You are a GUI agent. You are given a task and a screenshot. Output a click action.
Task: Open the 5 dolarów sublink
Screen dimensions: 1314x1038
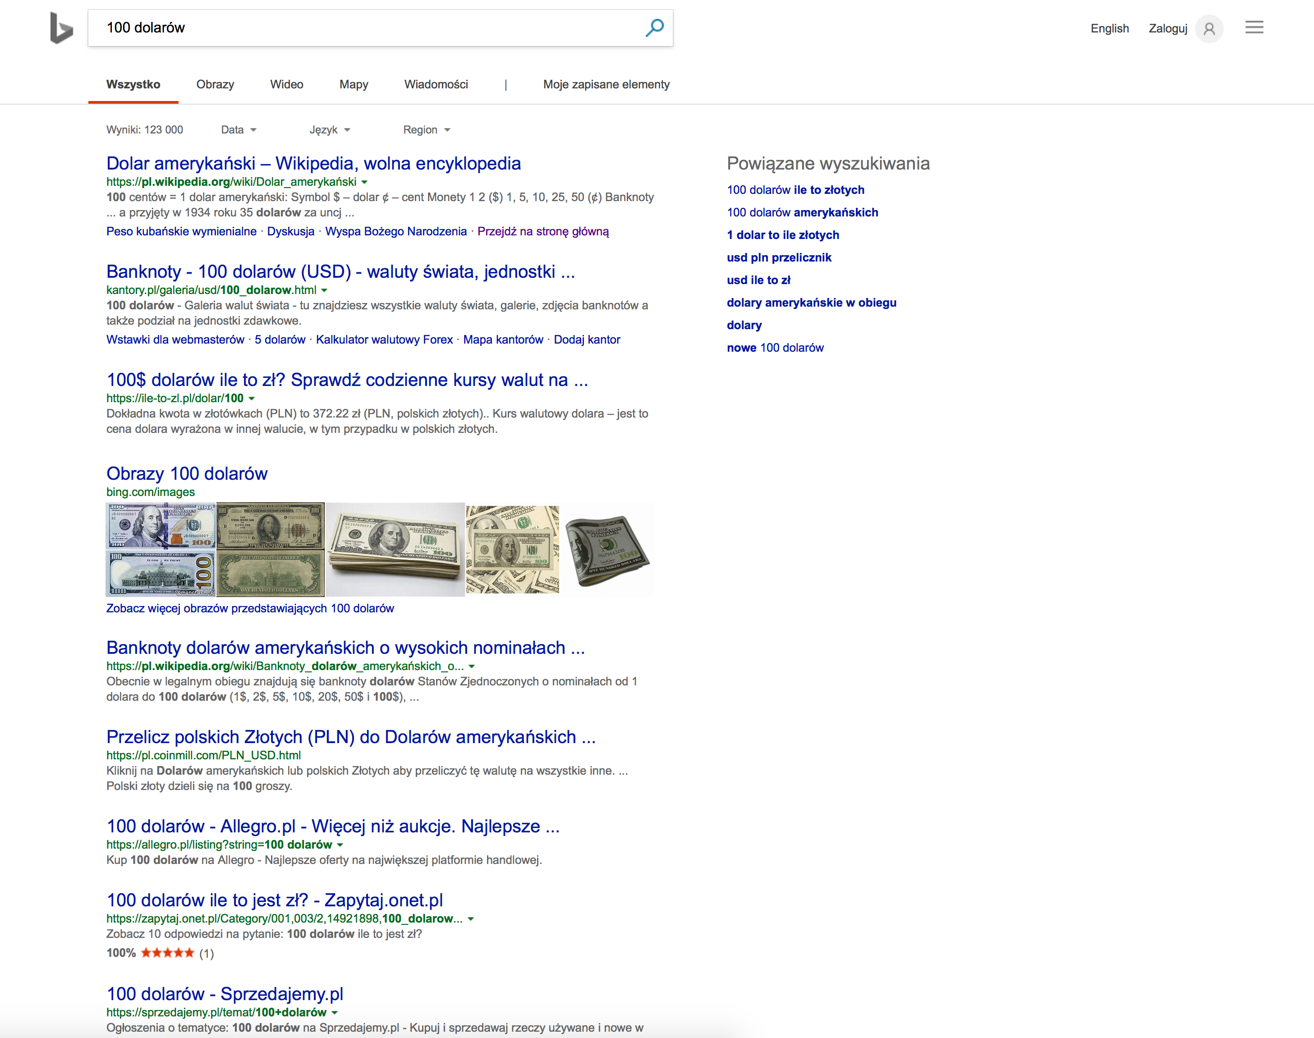(x=280, y=339)
